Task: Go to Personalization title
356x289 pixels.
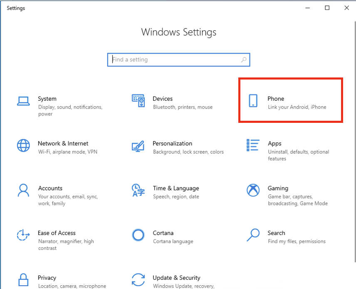Action: 172,144
